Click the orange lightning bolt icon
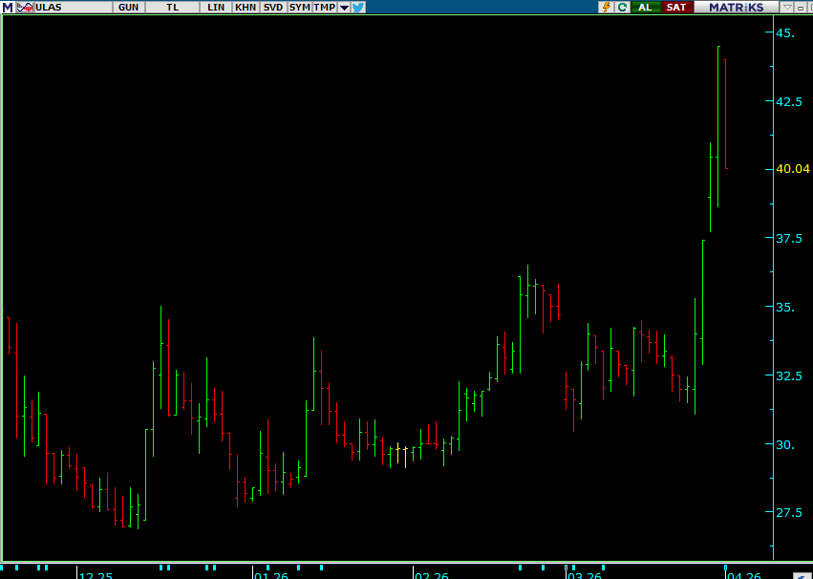 606,8
